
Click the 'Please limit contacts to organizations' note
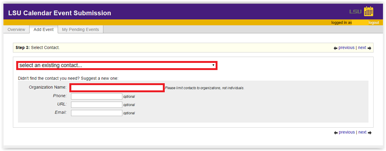[205, 88]
